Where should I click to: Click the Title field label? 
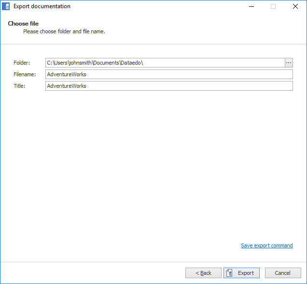tap(19, 86)
